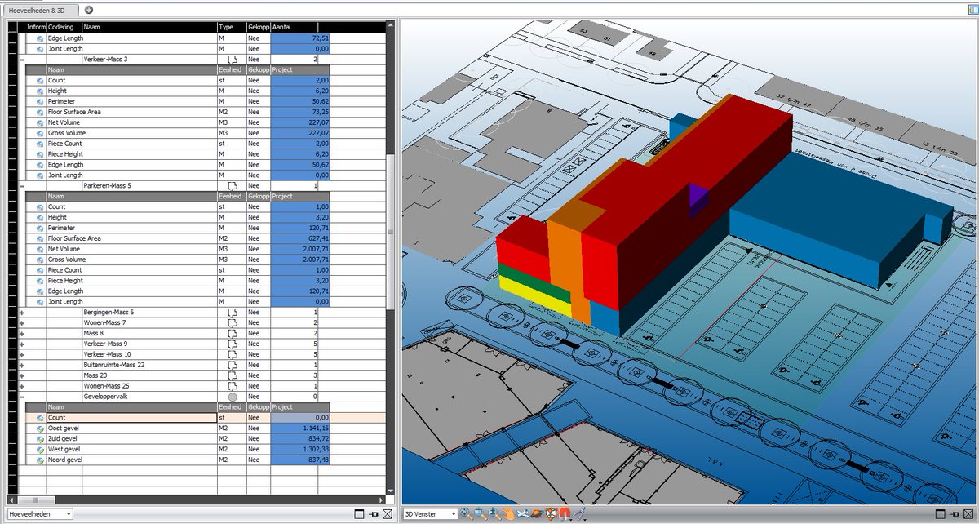Select Edge Length value 72,51
Viewport: 979px width, 524px height.
(x=300, y=38)
